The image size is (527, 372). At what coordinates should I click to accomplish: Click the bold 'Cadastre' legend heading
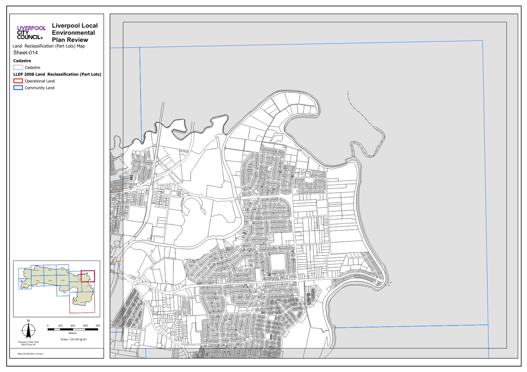(22, 61)
